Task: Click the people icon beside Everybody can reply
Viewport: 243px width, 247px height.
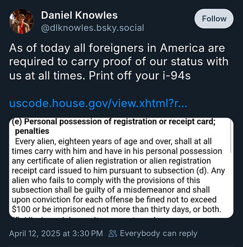Action: click(113, 234)
